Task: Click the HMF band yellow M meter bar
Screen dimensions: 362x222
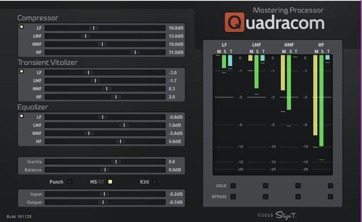Action: [283, 73]
